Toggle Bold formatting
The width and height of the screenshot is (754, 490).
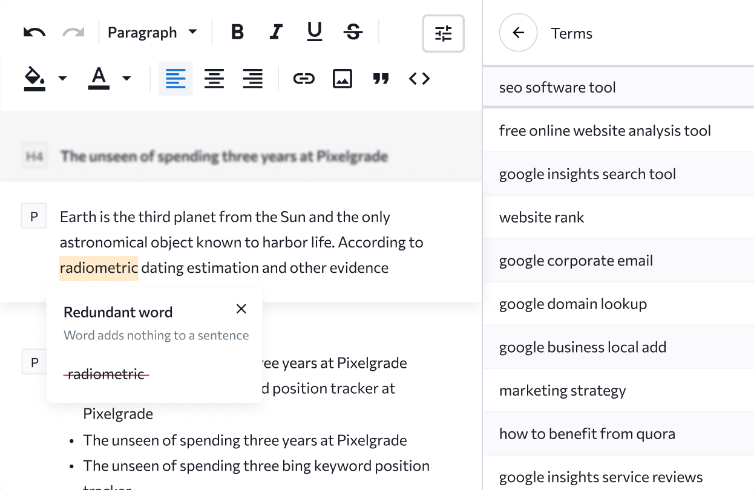[237, 33]
